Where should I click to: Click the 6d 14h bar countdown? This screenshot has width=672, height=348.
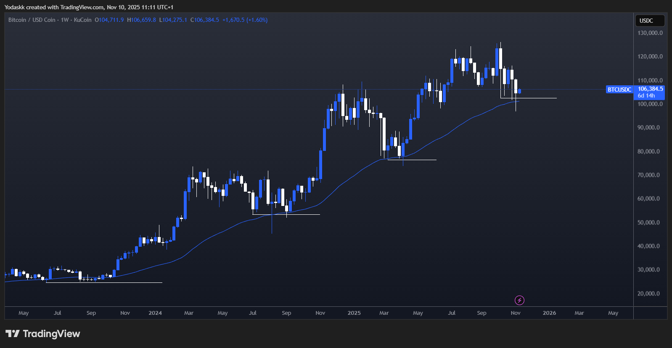click(x=646, y=96)
